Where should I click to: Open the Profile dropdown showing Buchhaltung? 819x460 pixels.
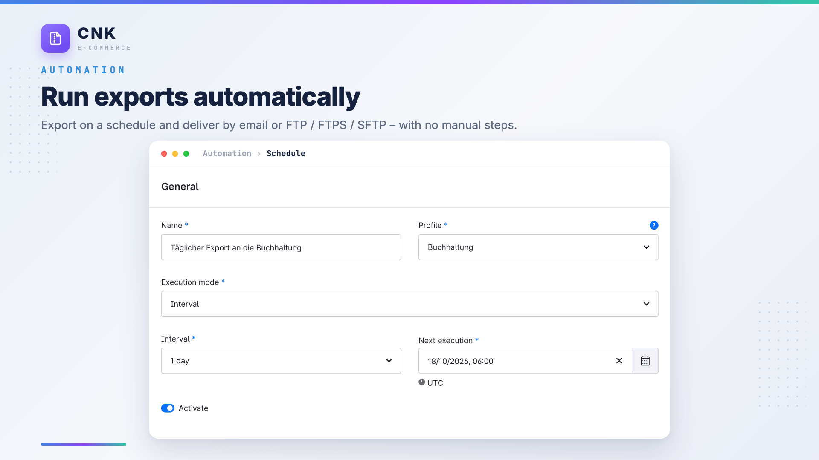click(538, 247)
